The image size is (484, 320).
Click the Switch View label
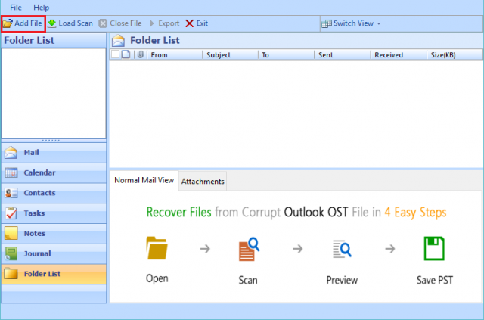[x=353, y=23]
